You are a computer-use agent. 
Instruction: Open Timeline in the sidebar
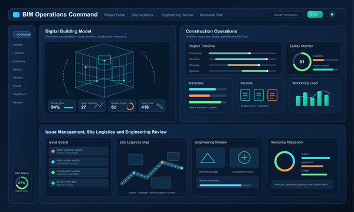coord(17,53)
